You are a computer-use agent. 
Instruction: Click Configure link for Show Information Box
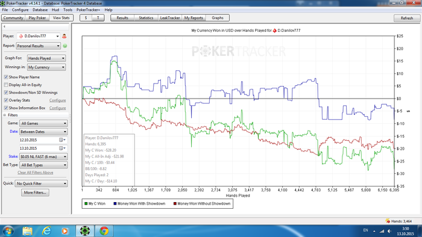pos(58,108)
